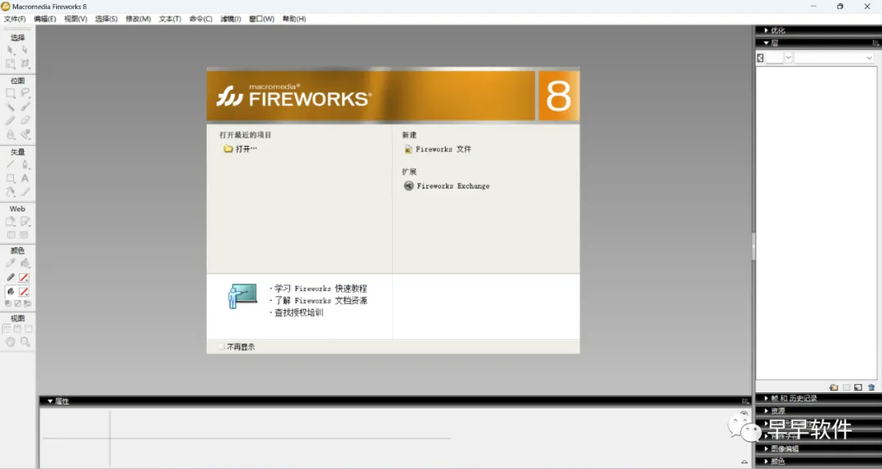Open the opacity dropdown in Layers panel

point(788,58)
